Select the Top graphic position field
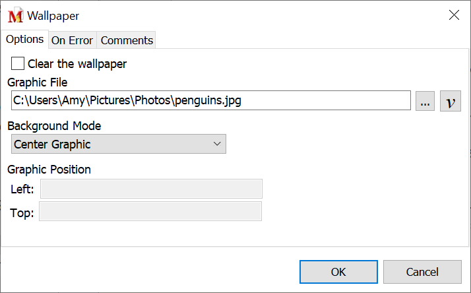471x293 pixels. tap(150, 211)
